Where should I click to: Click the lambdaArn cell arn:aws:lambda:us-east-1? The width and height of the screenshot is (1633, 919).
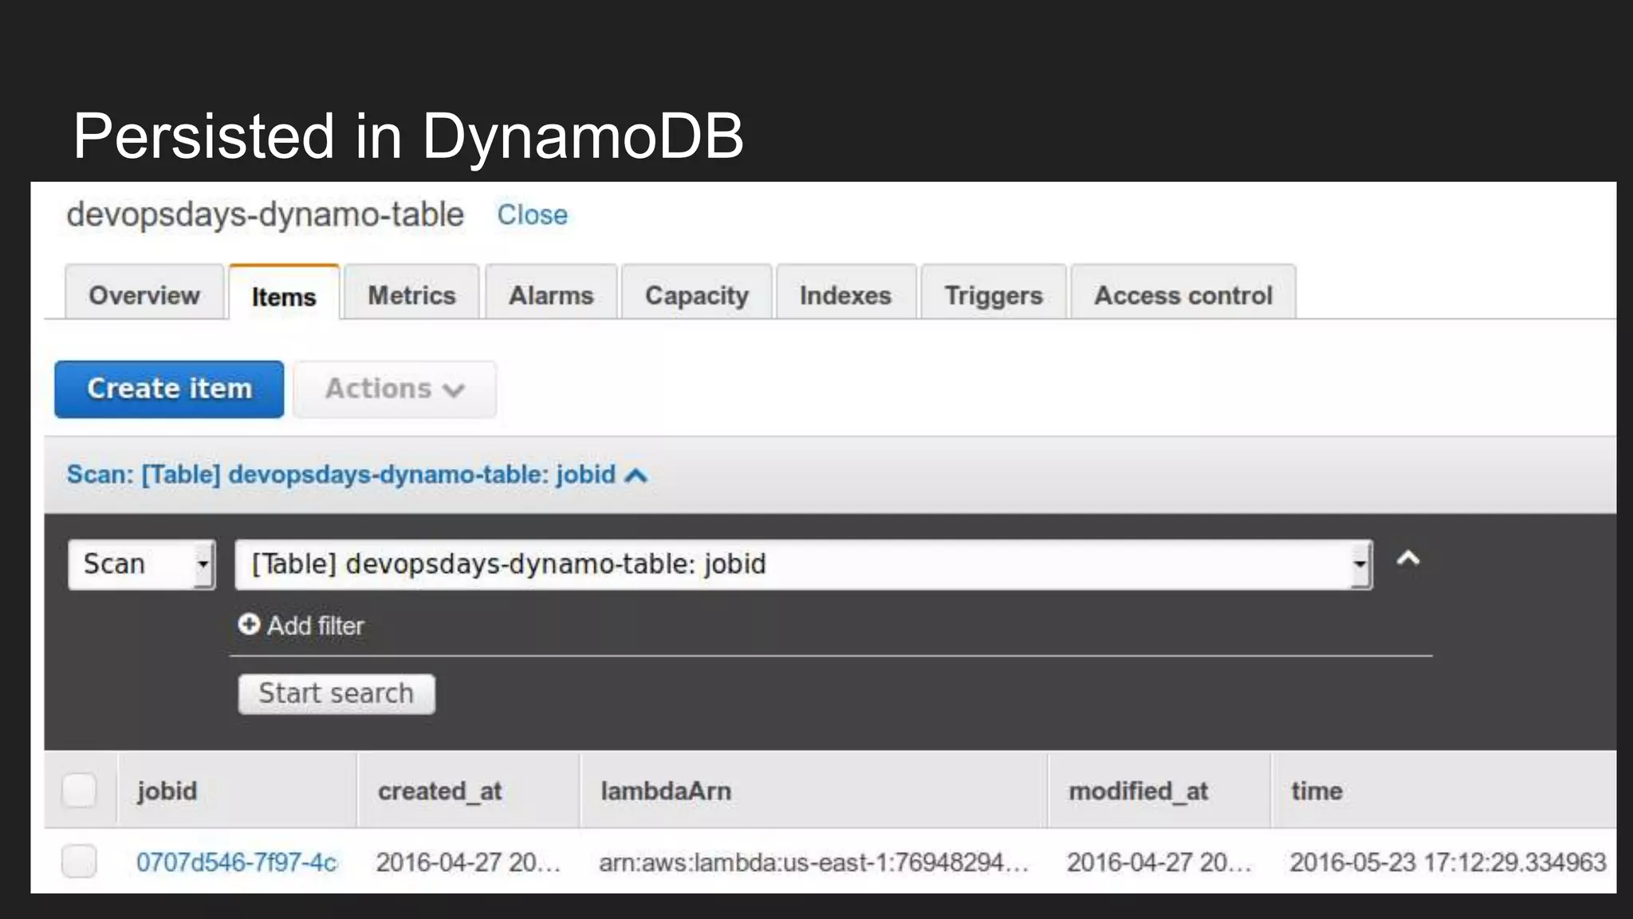click(x=814, y=862)
